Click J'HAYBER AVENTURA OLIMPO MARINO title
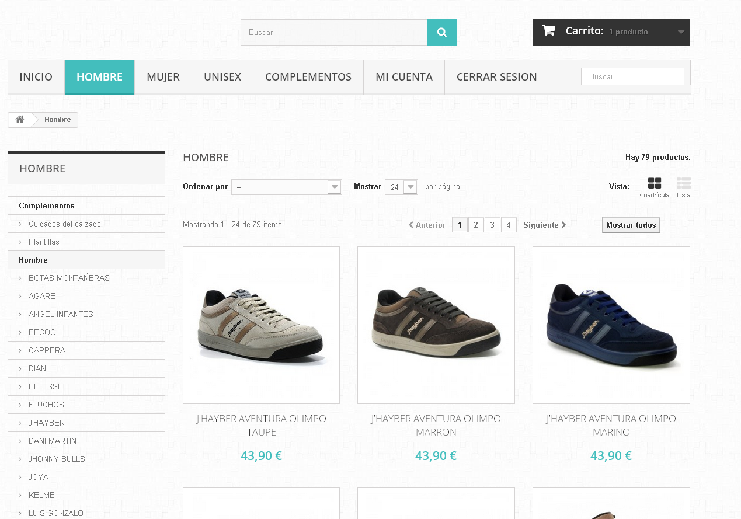The width and height of the screenshot is (741, 519). pyautogui.click(x=611, y=426)
